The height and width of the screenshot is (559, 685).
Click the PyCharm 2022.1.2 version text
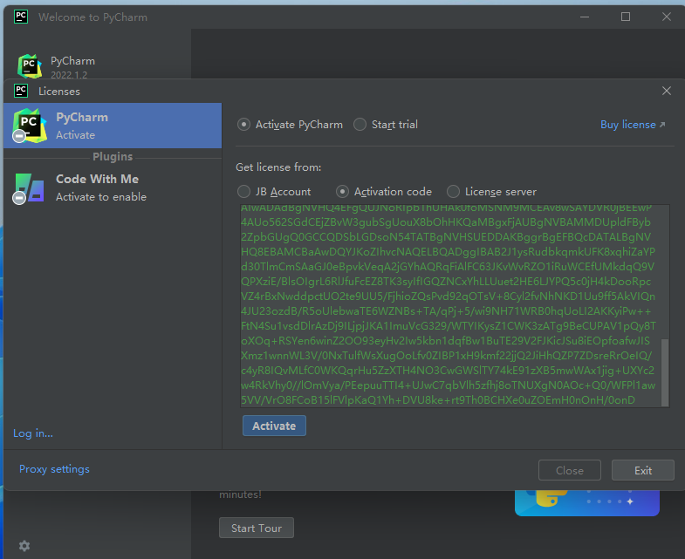[x=69, y=75]
